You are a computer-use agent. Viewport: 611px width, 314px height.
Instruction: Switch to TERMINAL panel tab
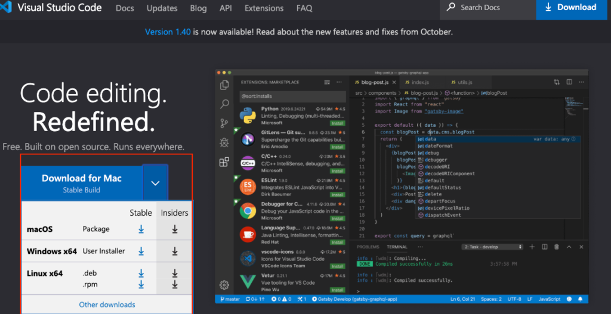coord(397,247)
